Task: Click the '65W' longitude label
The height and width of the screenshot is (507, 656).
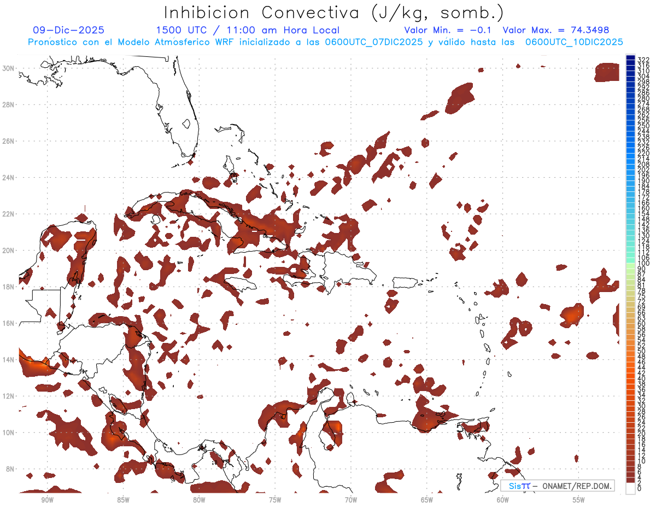Action: 427,500
